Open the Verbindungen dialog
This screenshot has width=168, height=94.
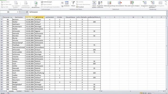(x=46, y=2)
